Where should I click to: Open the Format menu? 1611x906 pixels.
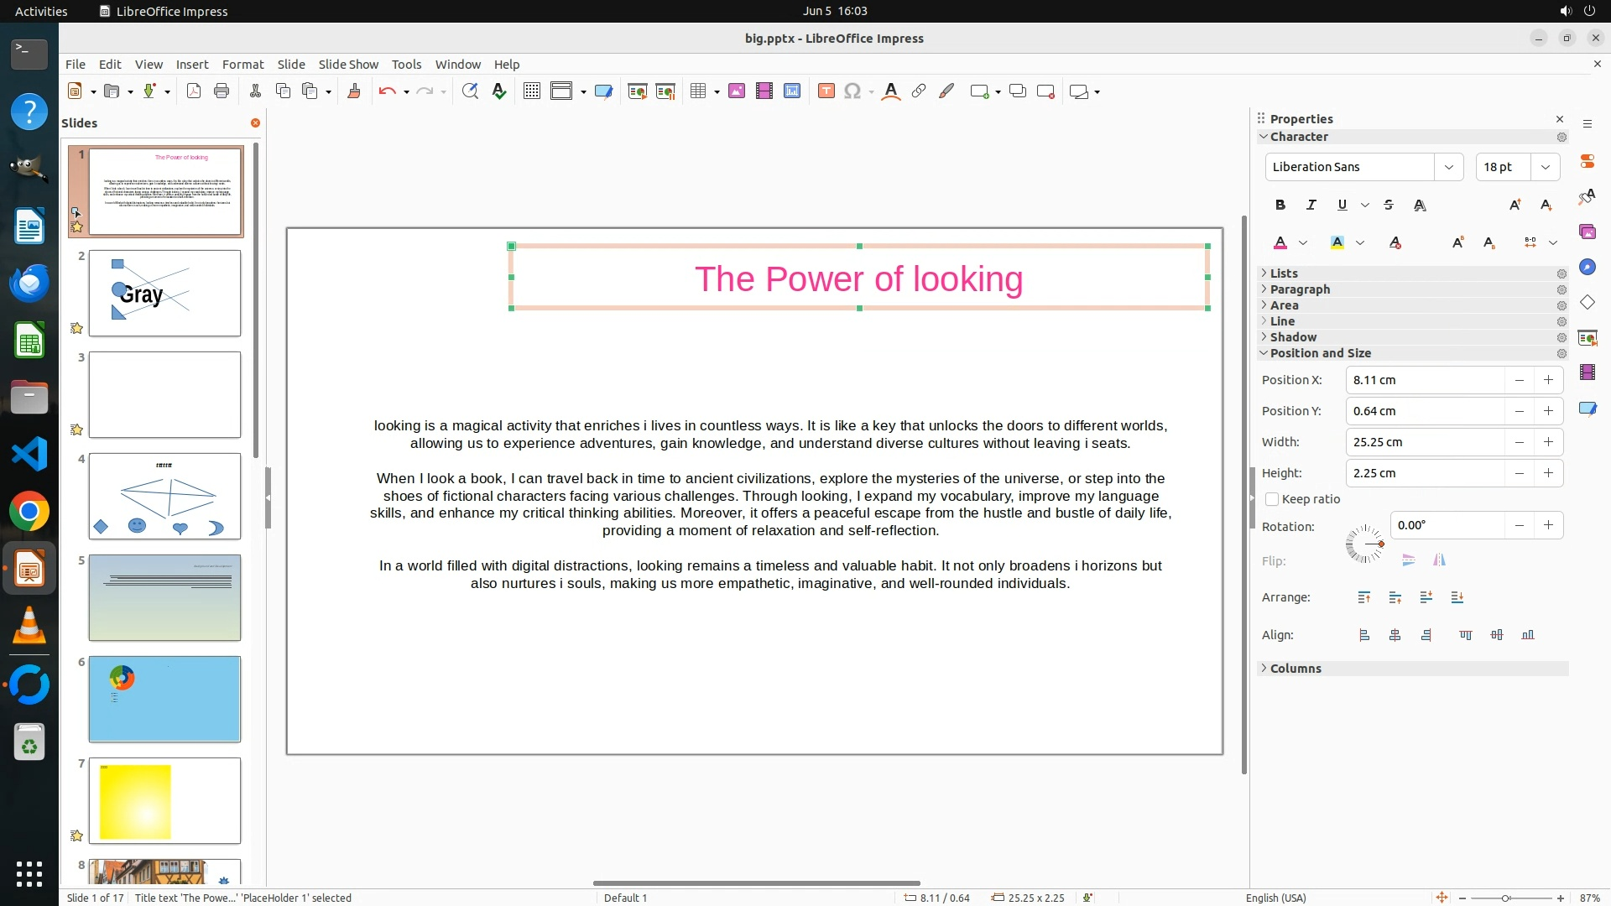pos(242,65)
